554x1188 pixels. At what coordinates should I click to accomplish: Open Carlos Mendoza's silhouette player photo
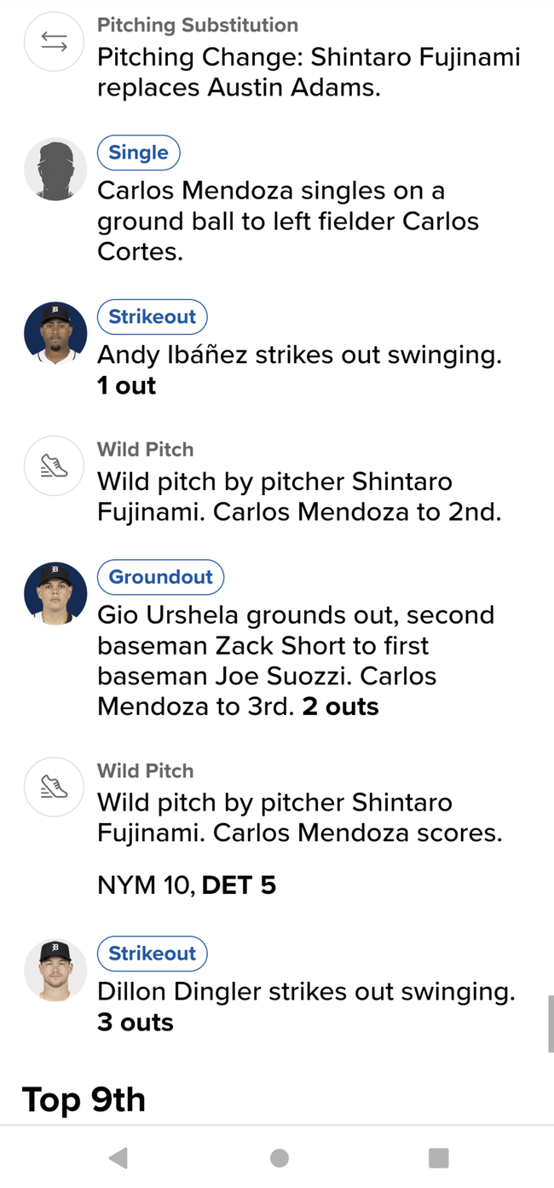point(55,170)
